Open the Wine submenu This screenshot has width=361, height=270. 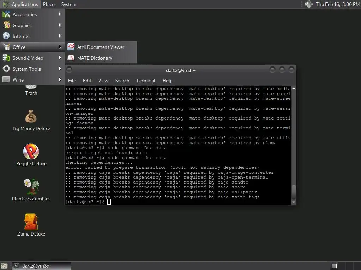(x=32, y=80)
